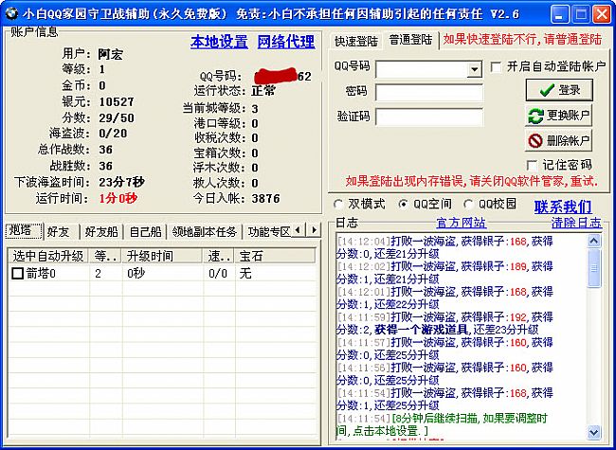
Task: Visit the 官方网站 link
Action: pyautogui.click(x=462, y=223)
